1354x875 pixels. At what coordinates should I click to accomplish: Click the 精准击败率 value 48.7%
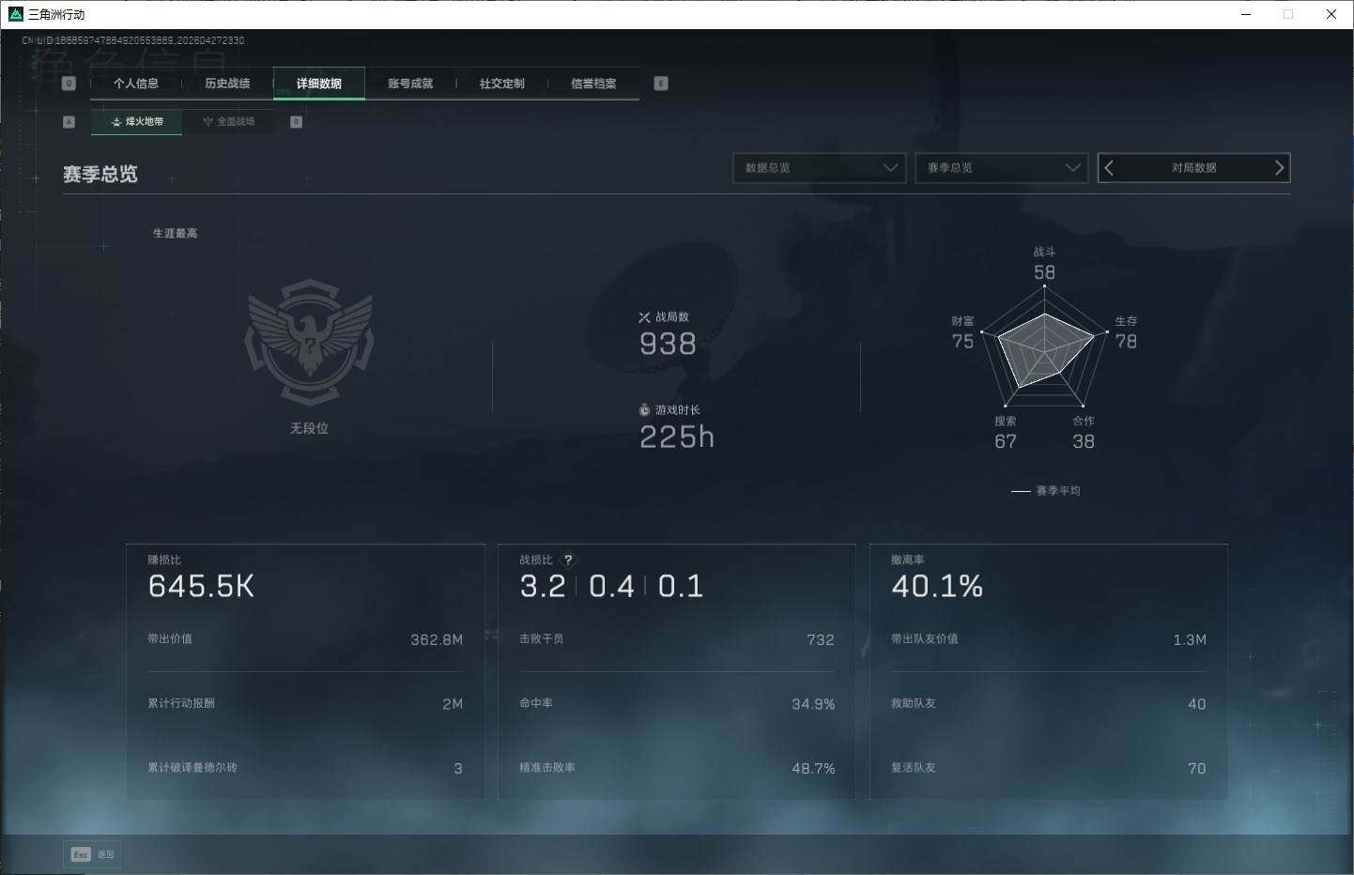pos(813,769)
